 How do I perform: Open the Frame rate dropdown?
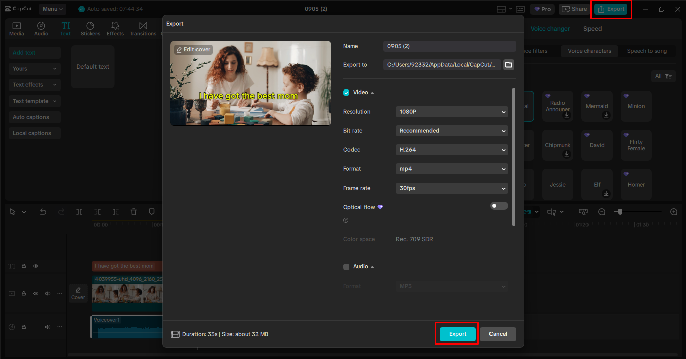(x=451, y=188)
